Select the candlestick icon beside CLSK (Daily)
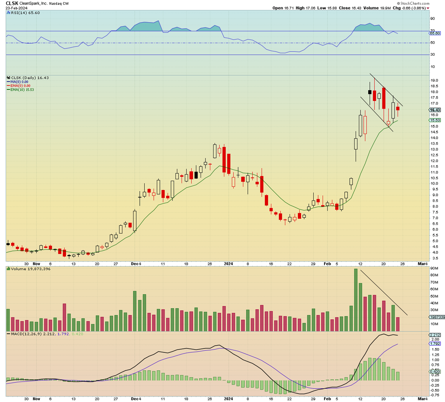 tap(8, 78)
